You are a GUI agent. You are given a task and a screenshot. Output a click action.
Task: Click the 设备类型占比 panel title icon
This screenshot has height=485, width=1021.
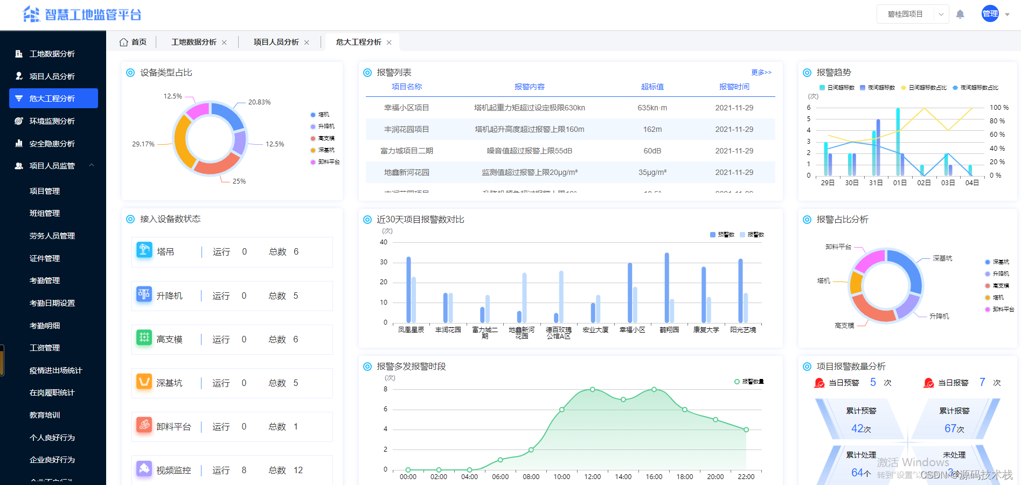[130, 73]
